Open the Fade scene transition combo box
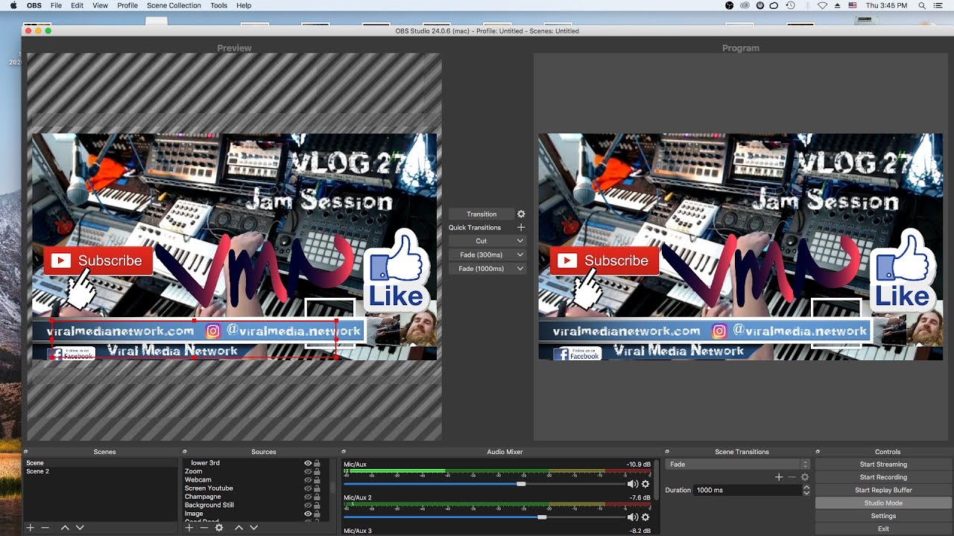The width and height of the screenshot is (954, 536). click(x=737, y=464)
